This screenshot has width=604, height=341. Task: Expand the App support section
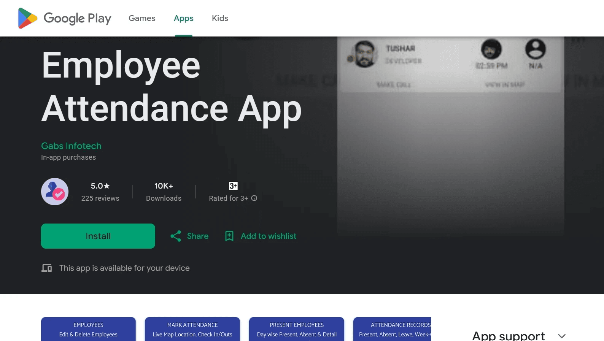pos(562,336)
